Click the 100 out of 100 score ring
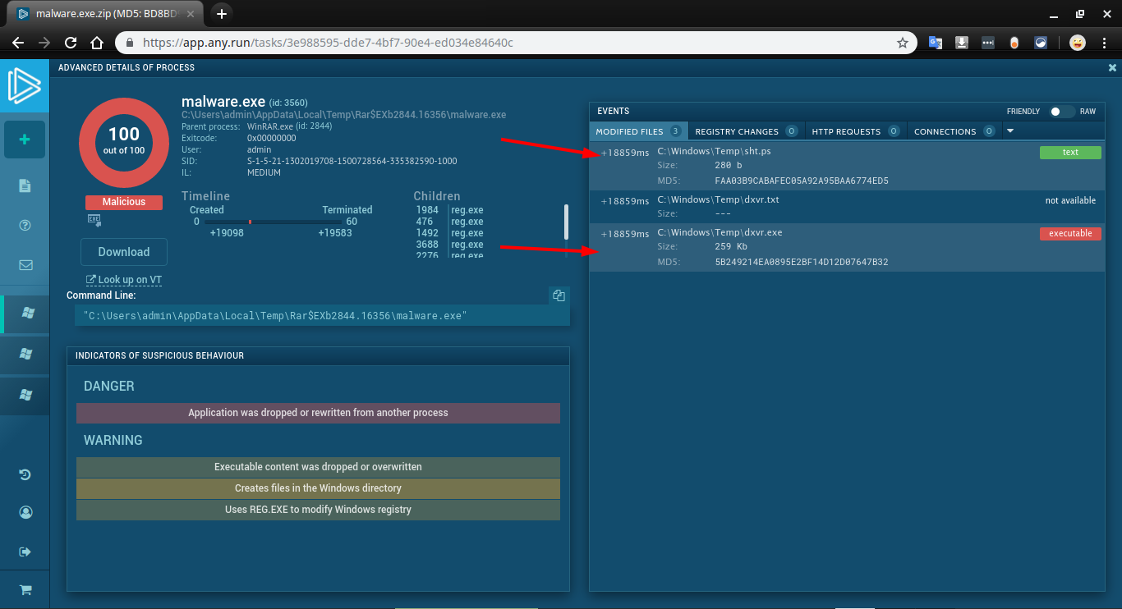The image size is (1122, 609). point(124,142)
